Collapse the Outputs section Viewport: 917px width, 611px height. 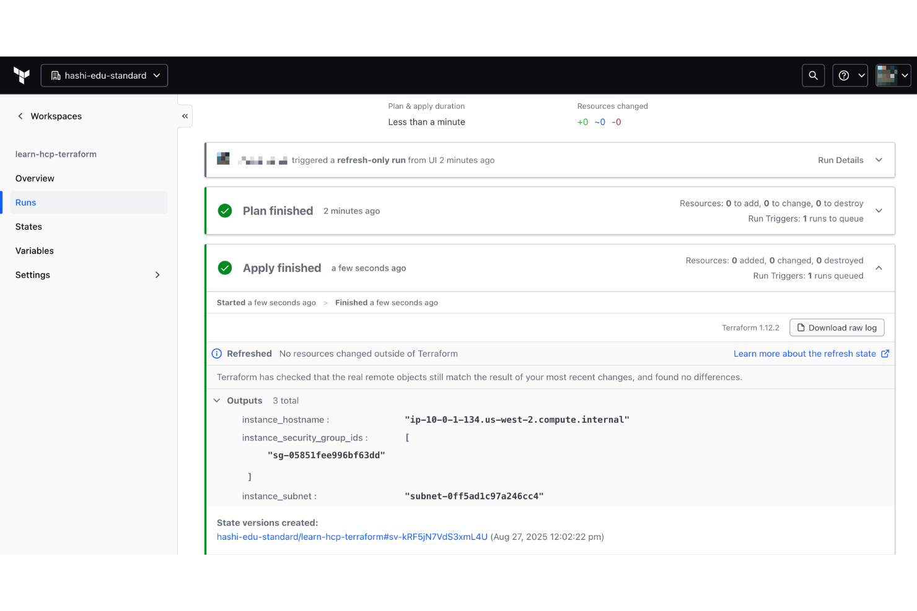(x=216, y=401)
